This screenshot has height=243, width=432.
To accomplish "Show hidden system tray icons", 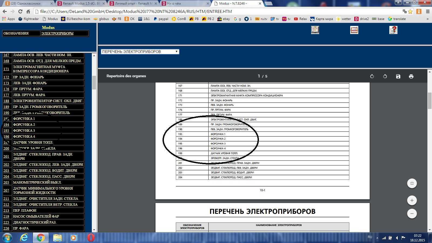I will click(x=377, y=238).
